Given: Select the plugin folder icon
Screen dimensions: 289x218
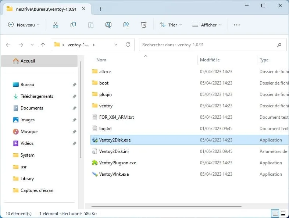Looking at the screenshot, I should [95, 94].
